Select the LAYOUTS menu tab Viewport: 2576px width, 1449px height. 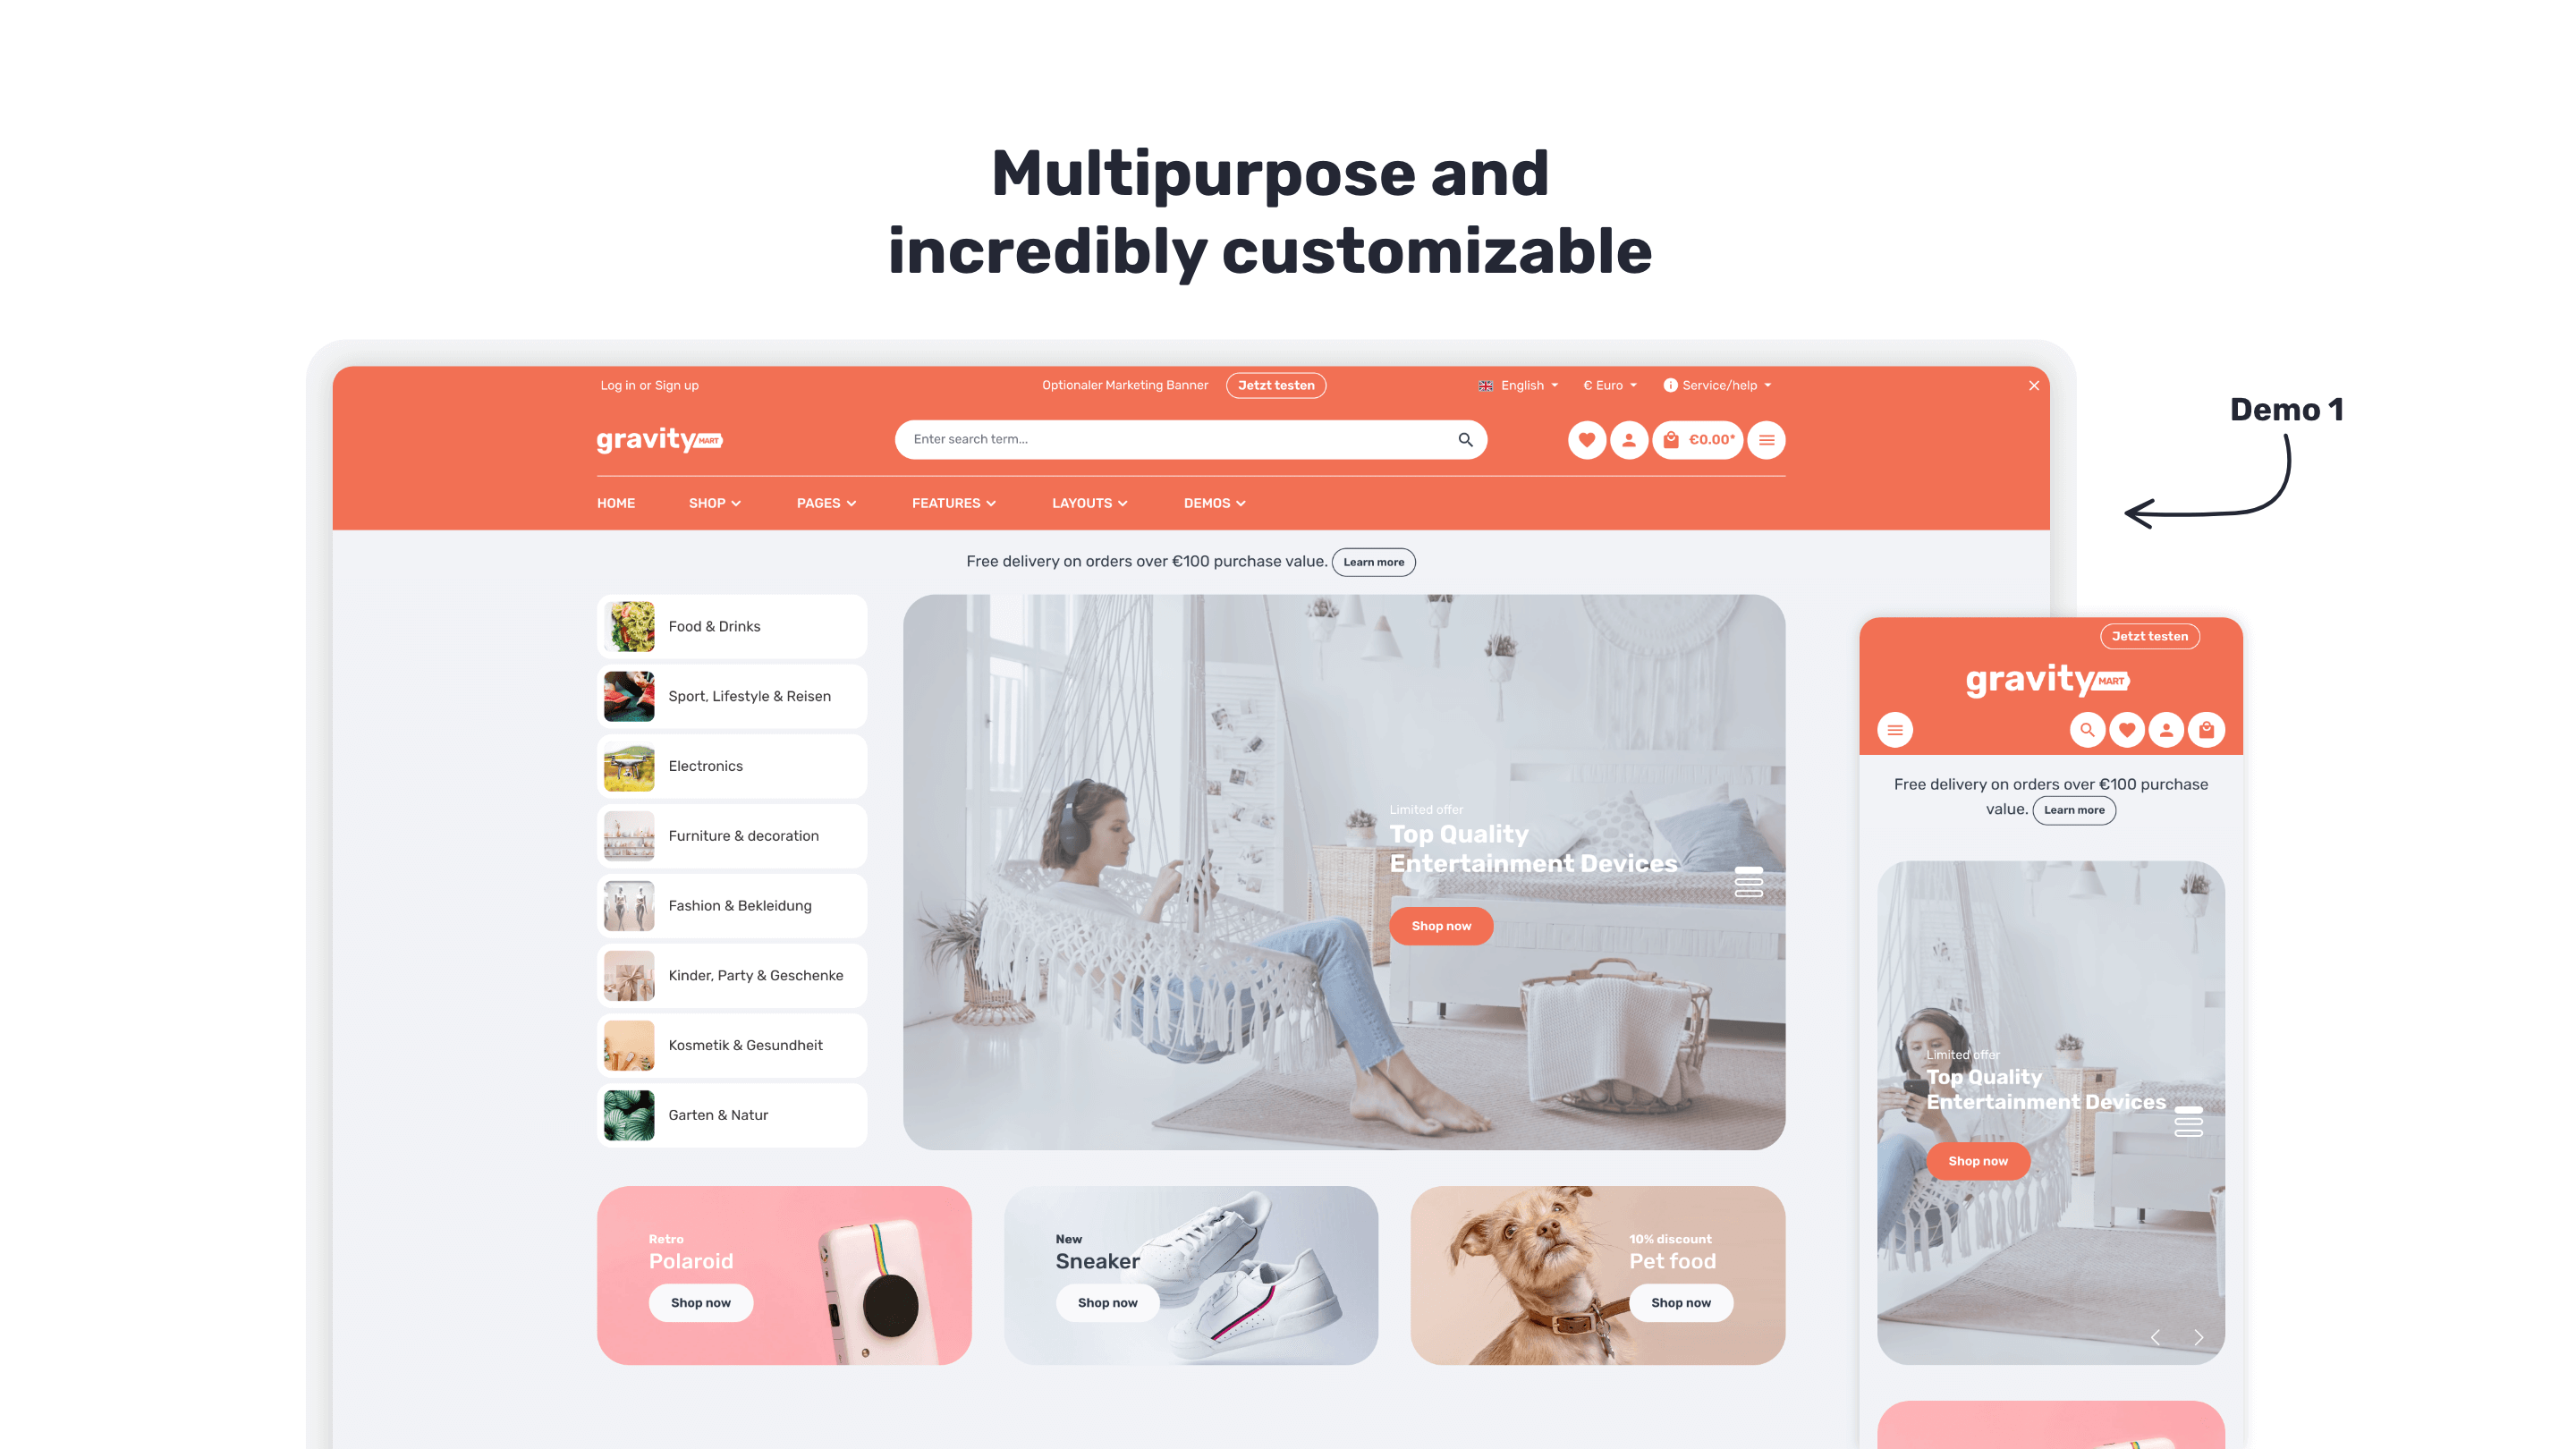click(1088, 503)
